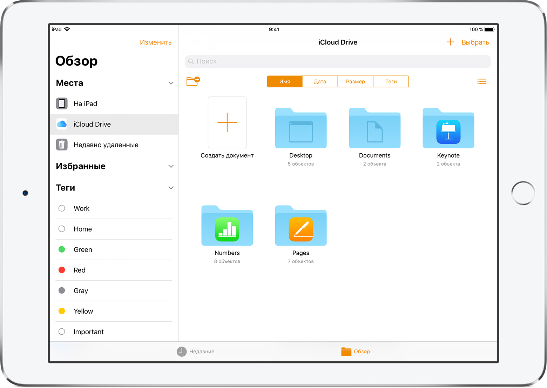Tap the 9:41 clock in status bar

click(274, 29)
